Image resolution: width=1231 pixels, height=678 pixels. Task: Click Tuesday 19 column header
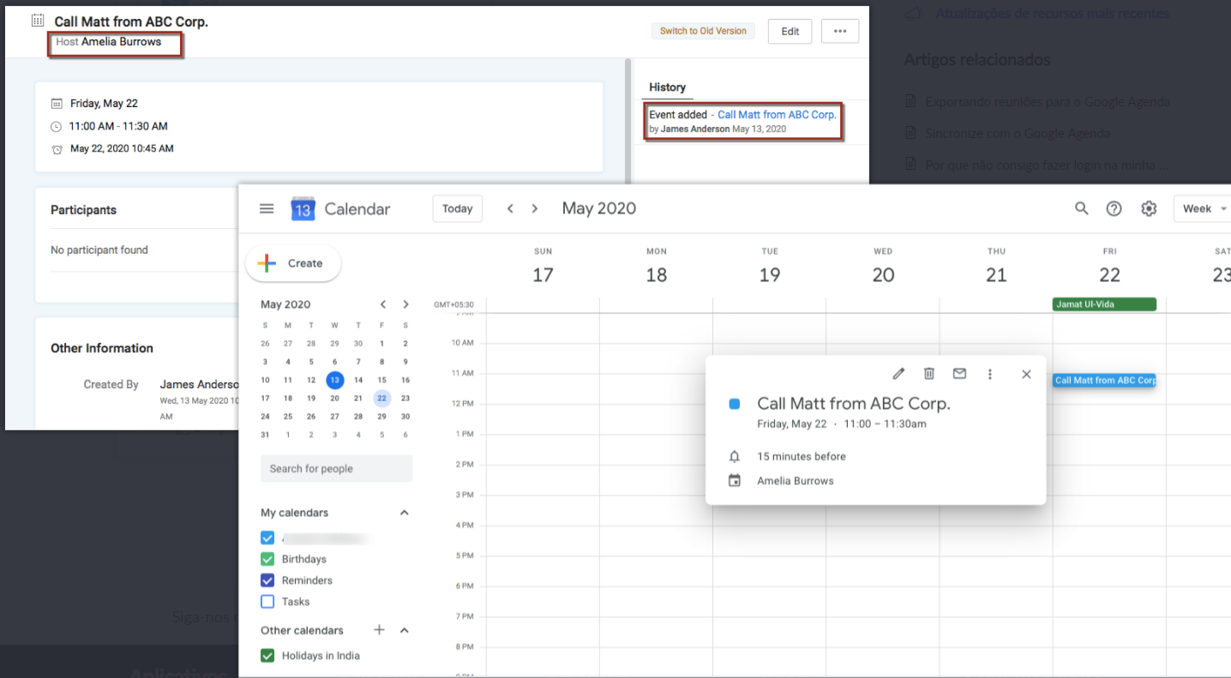click(770, 267)
